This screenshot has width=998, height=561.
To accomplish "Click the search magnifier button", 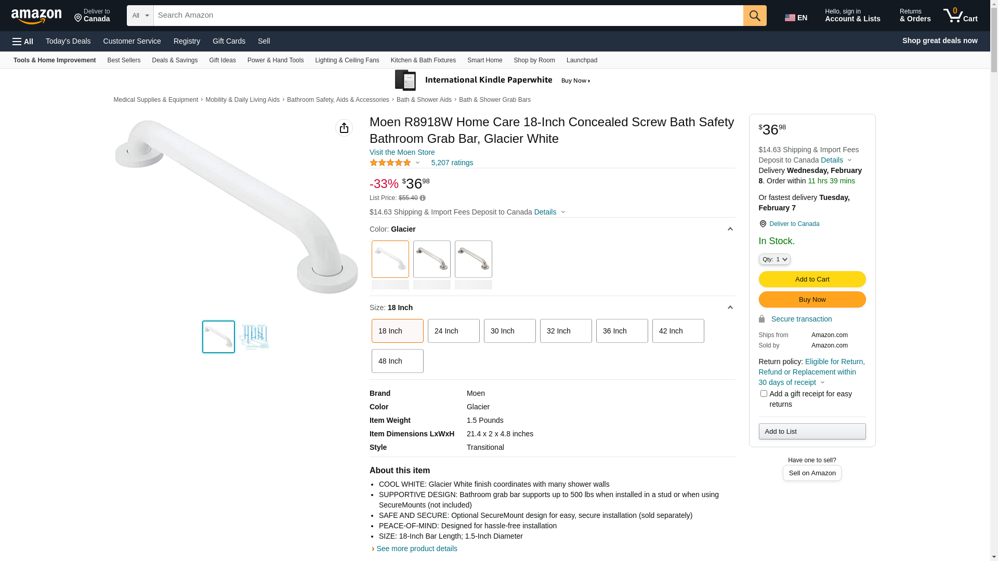I will tap(754, 16).
